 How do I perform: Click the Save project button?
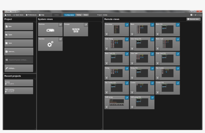19,43
